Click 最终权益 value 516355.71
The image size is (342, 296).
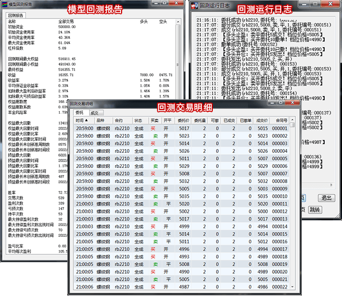67,69
